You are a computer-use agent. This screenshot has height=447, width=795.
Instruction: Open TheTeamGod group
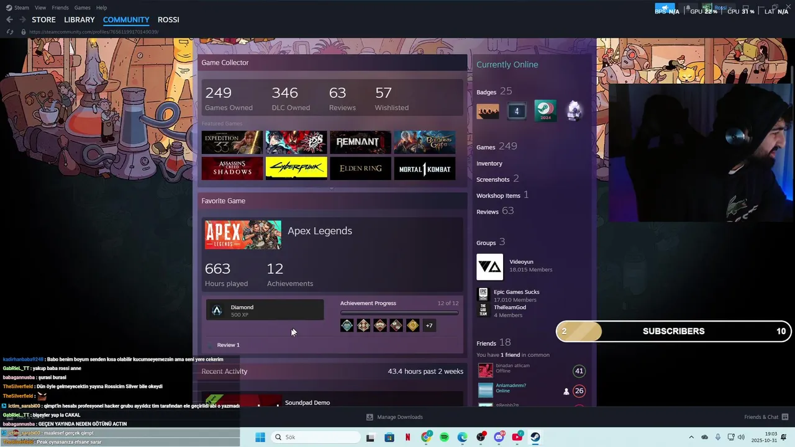[509, 307]
